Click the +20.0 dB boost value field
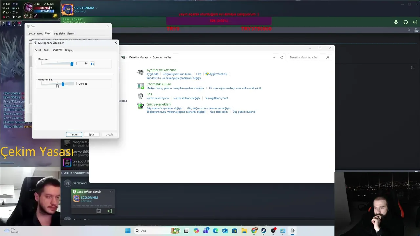 coord(83,84)
